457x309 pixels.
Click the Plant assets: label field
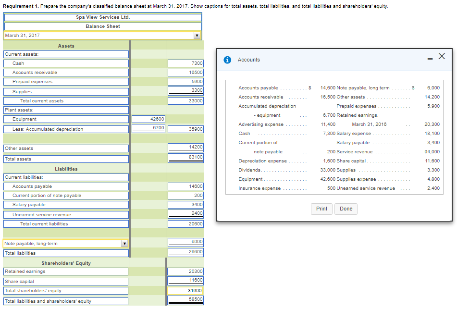(x=66, y=110)
